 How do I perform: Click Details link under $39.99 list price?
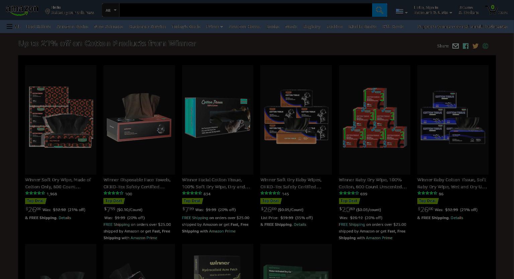coord(300,224)
